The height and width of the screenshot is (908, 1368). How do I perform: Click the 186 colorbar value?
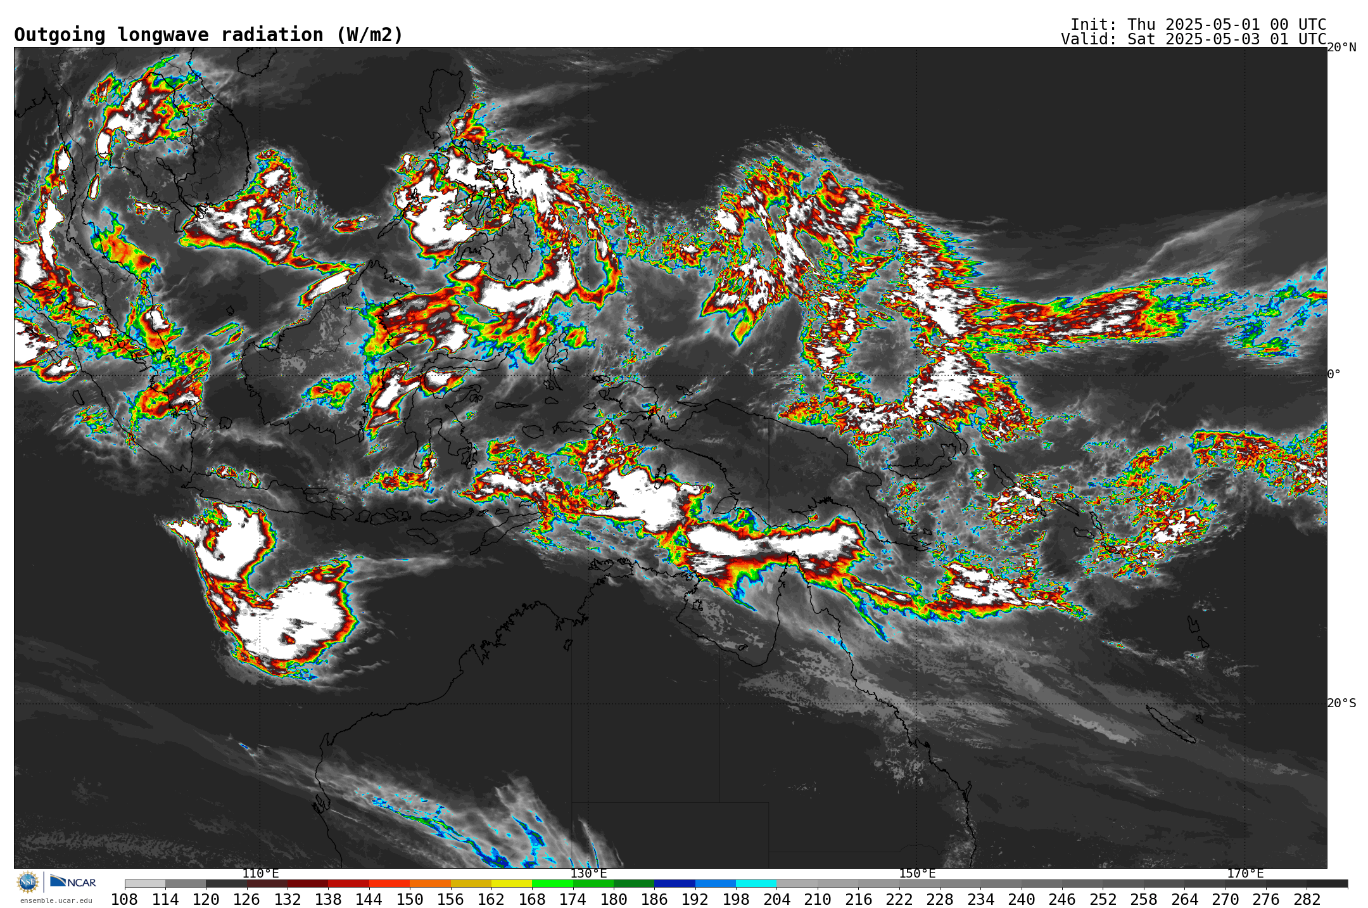[x=654, y=899]
